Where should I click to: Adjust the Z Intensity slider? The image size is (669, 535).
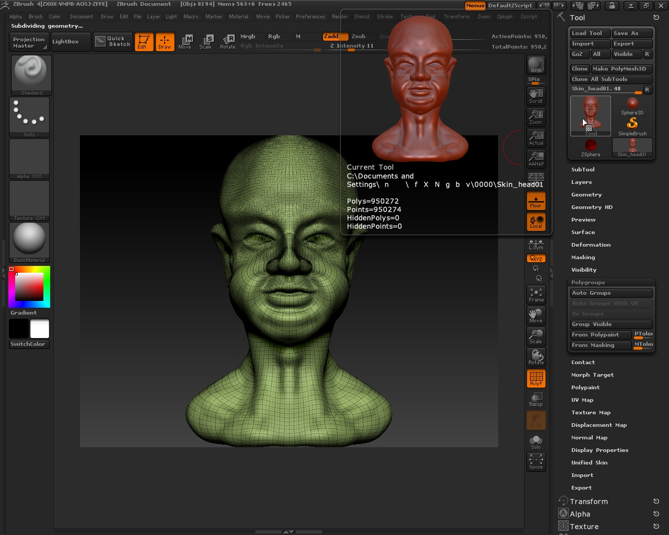pyautogui.click(x=351, y=46)
